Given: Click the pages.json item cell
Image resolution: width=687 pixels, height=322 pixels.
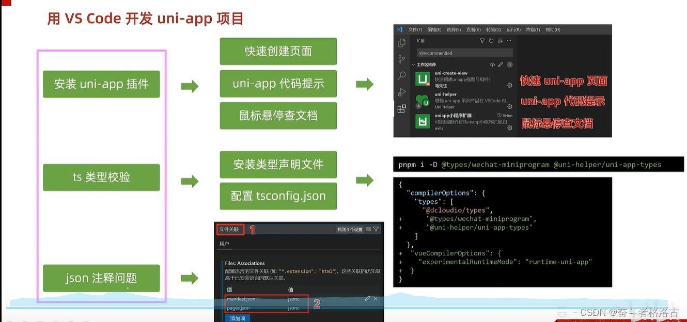Looking at the screenshot, I should [x=238, y=308].
